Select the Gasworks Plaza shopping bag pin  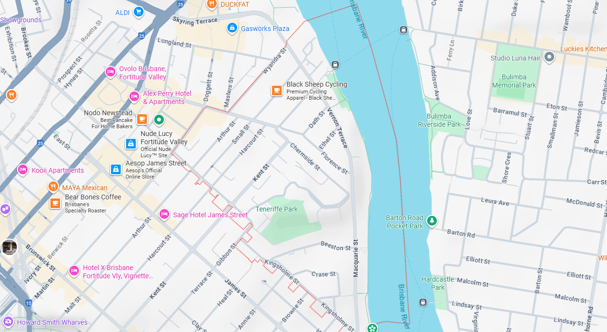click(232, 28)
